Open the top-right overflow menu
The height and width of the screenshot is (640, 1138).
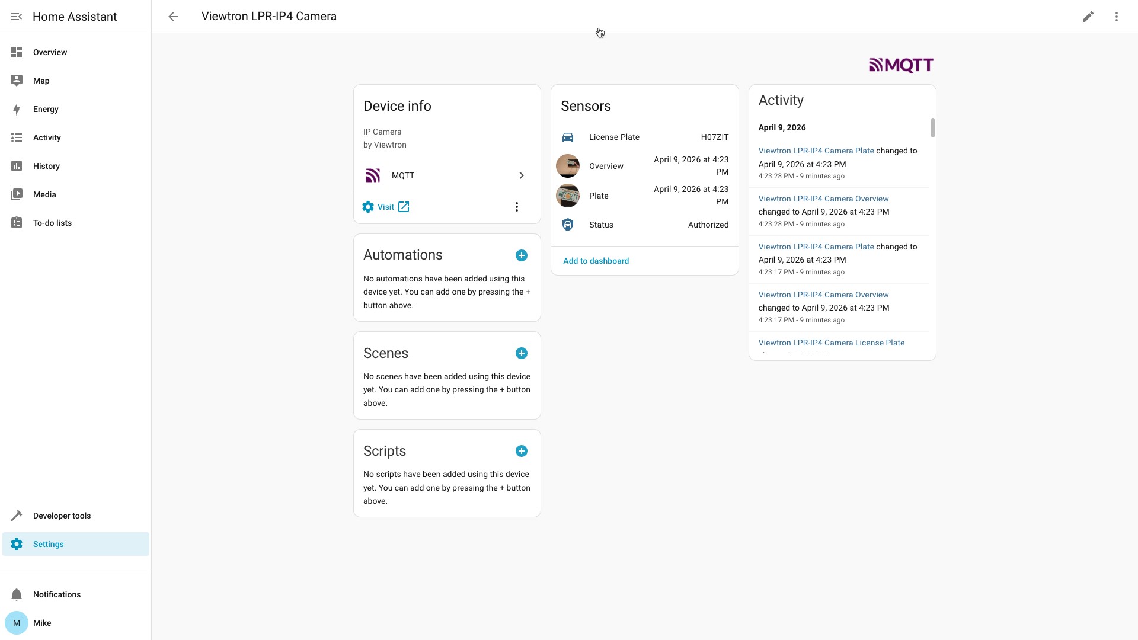[1116, 17]
